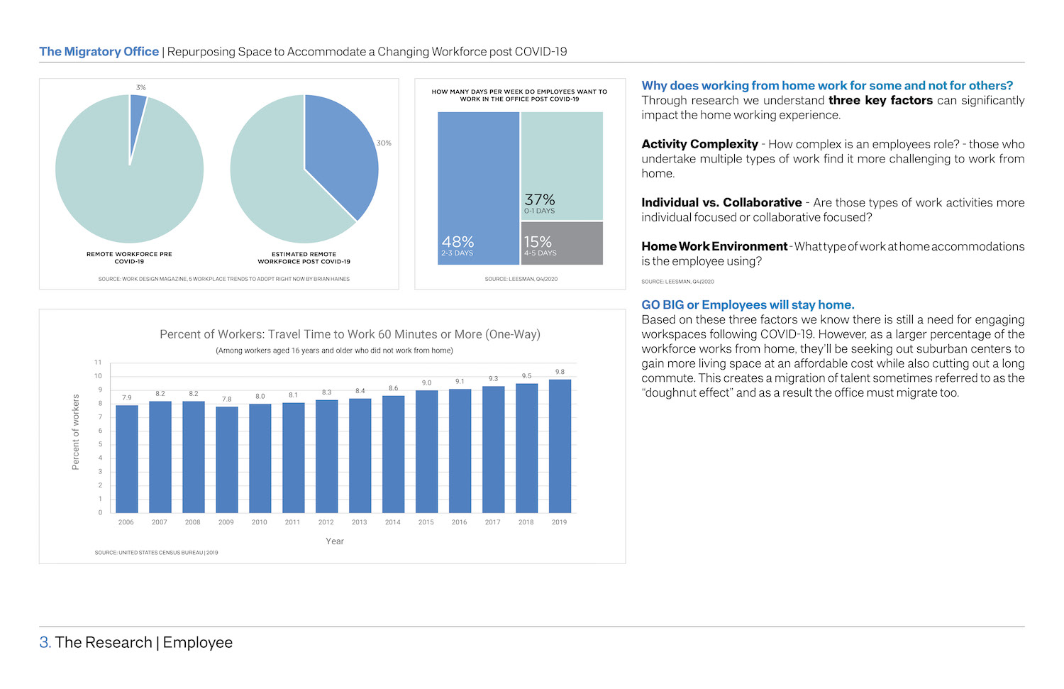Click the 2019 bar in the travel time chart
1064x689 pixels.
pos(560,446)
